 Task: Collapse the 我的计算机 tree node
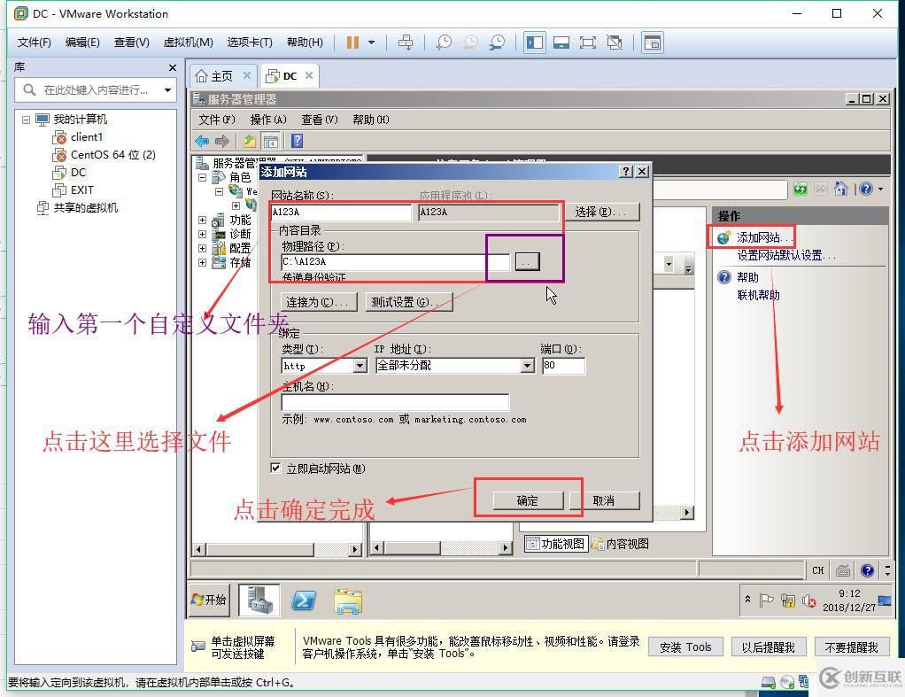click(26, 120)
